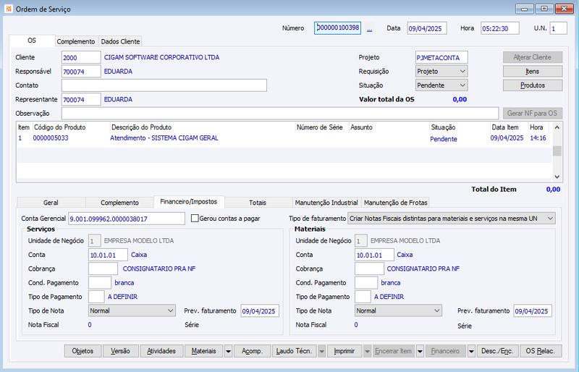Click the Conta Gerencial field
The image size is (579, 372).
point(127,219)
